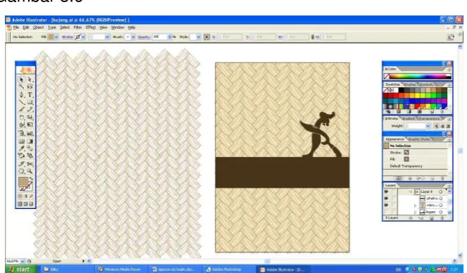Select the Eyedropper tool
The width and height of the screenshot is (467, 273).
pyautogui.click(x=21, y=148)
